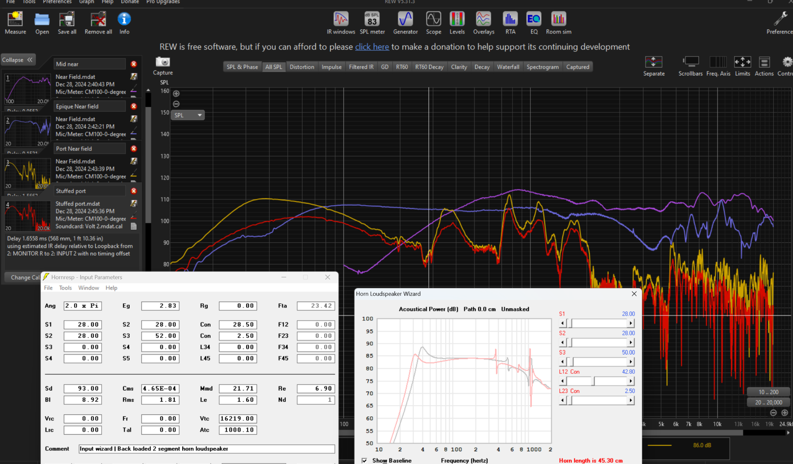Click the Sd input field in Hornresp

82,388
